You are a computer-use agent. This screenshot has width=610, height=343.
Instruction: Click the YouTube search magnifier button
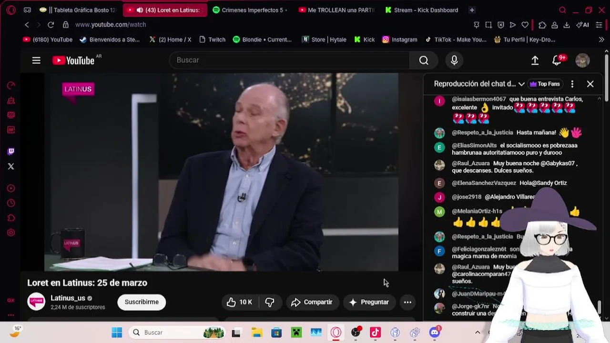424,60
